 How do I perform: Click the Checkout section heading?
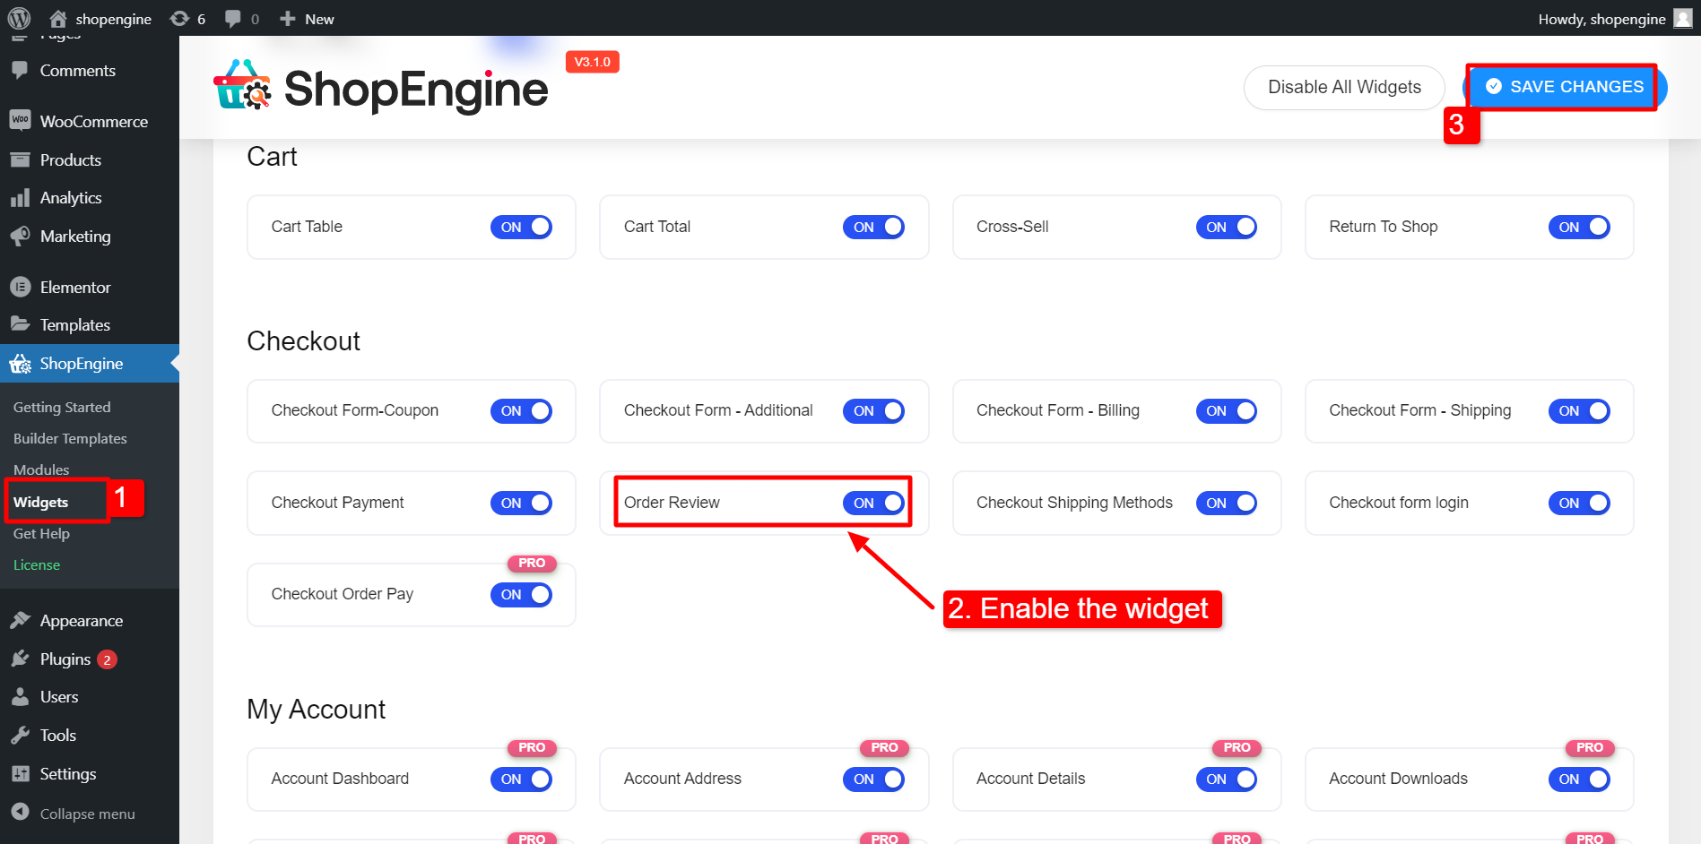point(303,341)
